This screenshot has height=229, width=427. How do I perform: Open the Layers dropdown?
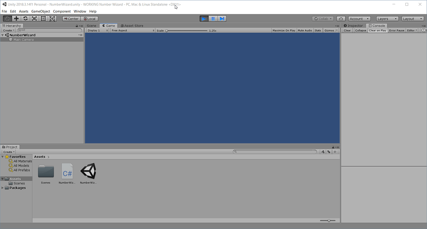click(387, 19)
